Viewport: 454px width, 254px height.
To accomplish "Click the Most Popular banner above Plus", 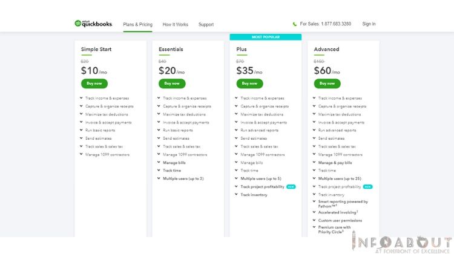I will click(x=266, y=37).
